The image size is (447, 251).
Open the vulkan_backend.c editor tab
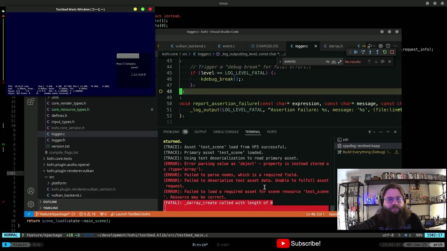[191, 46]
